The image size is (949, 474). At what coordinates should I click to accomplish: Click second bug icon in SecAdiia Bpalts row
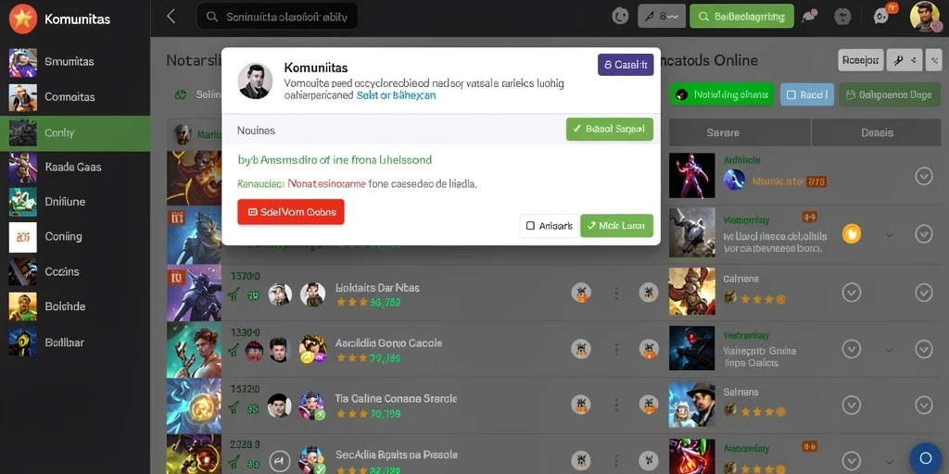pyautogui.click(x=648, y=460)
